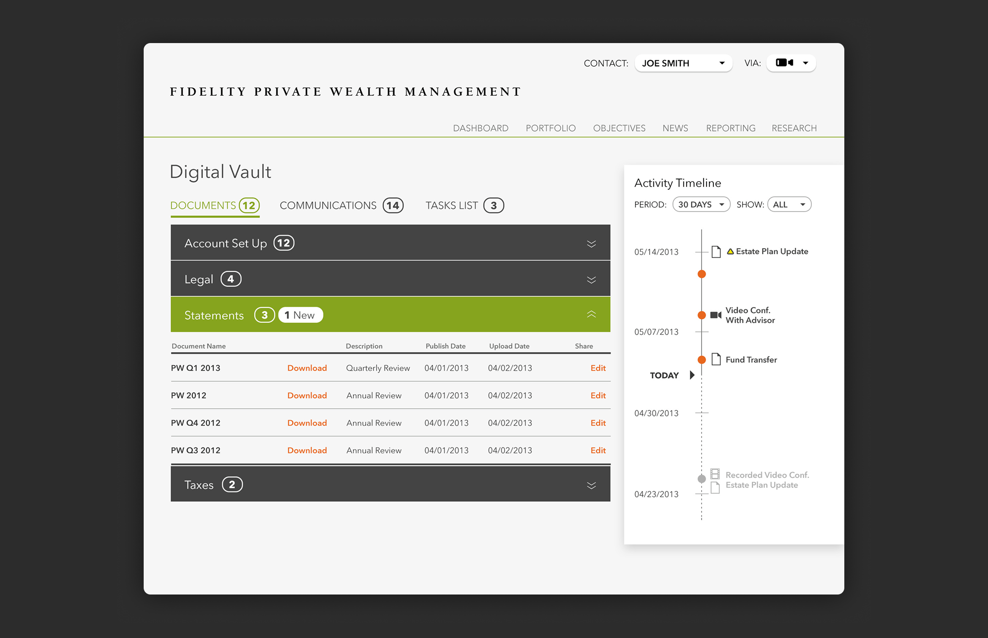Click the gray dot near Recorded Video Conf.
988x638 pixels.
click(x=701, y=478)
